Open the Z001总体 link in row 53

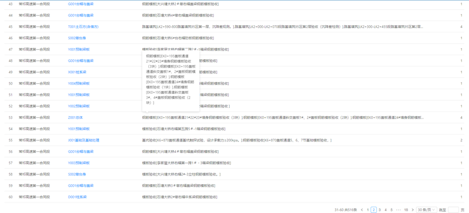click(x=76, y=117)
